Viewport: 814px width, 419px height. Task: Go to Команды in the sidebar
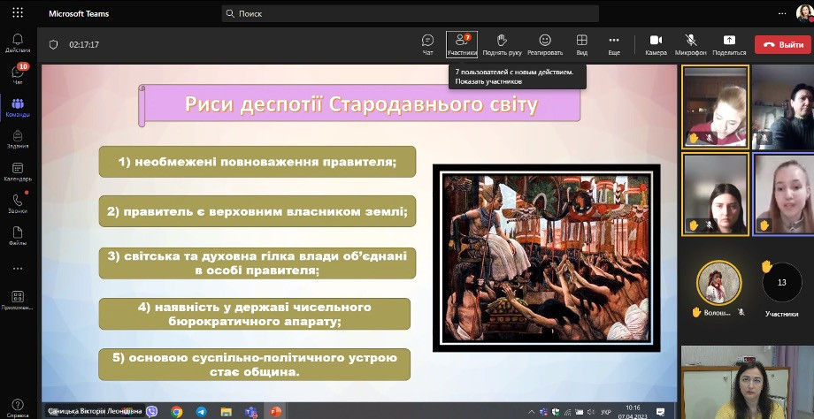18,107
